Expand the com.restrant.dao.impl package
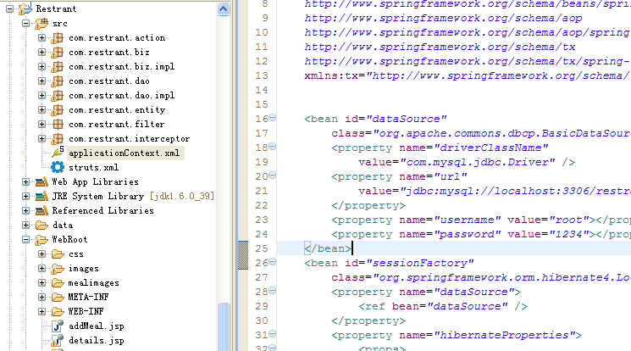631x351 pixels. (42, 96)
